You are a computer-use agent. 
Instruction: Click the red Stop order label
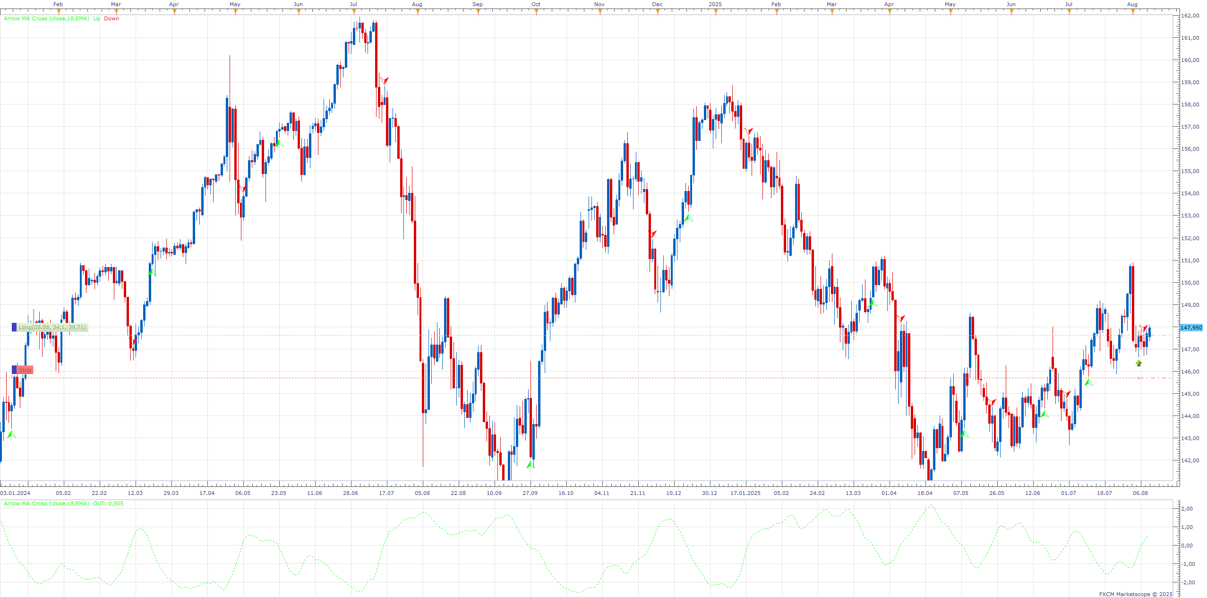(x=25, y=370)
